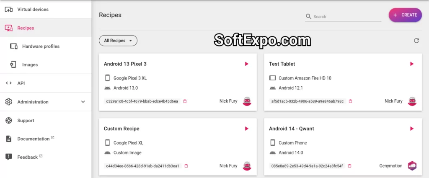The height and width of the screenshot is (178, 429).
Task: Open the Feedback external link
Action: pos(28,157)
